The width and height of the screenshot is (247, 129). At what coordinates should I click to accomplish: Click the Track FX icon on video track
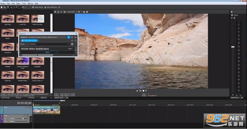click(x=24, y=108)
